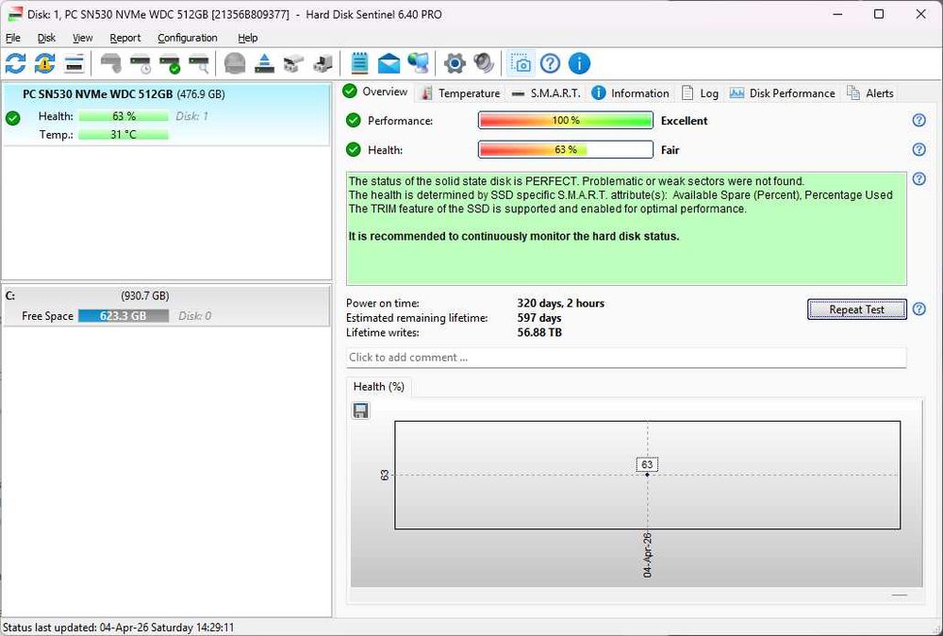Click the 31 °C temperature bar
The image size is (943, 636).
tap(124, 134)
